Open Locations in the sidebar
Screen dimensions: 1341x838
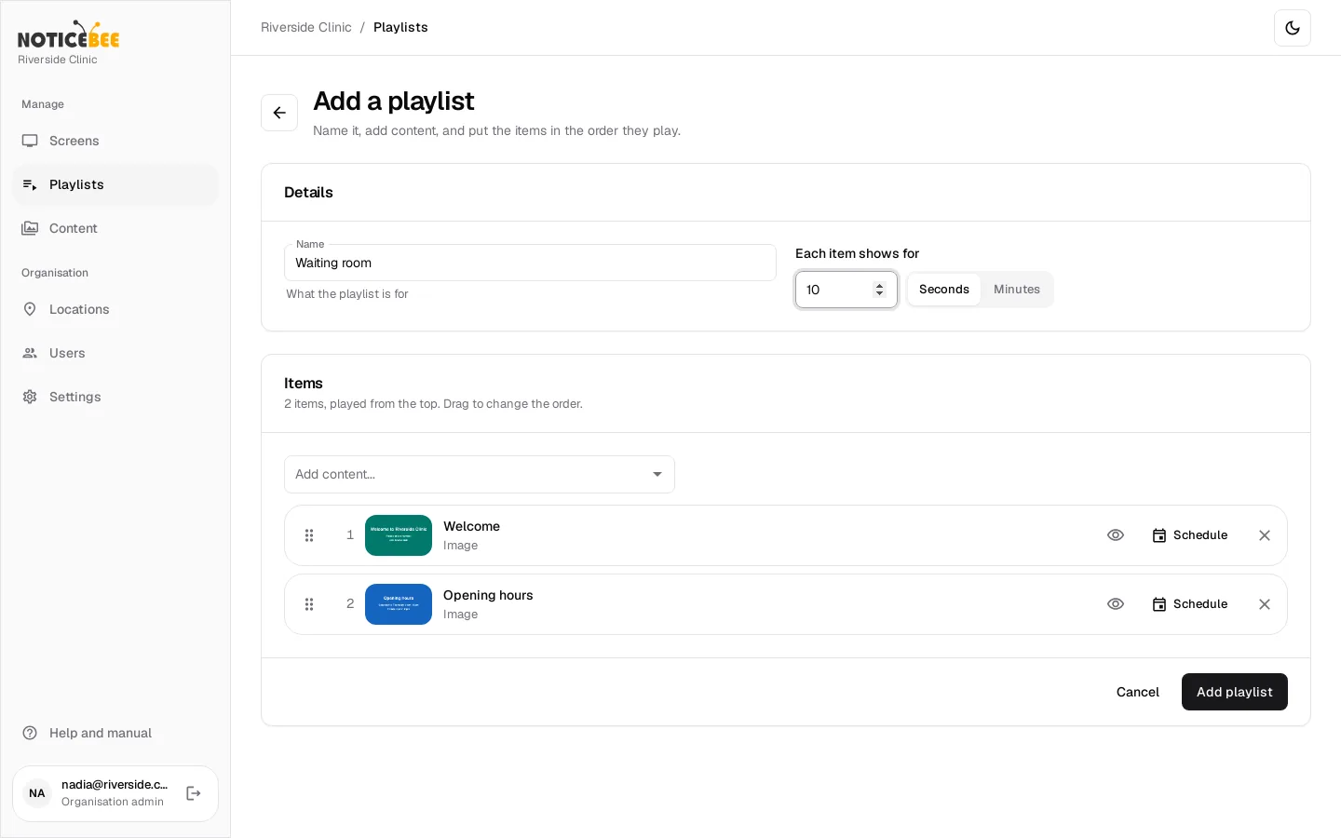pos(115,309)
